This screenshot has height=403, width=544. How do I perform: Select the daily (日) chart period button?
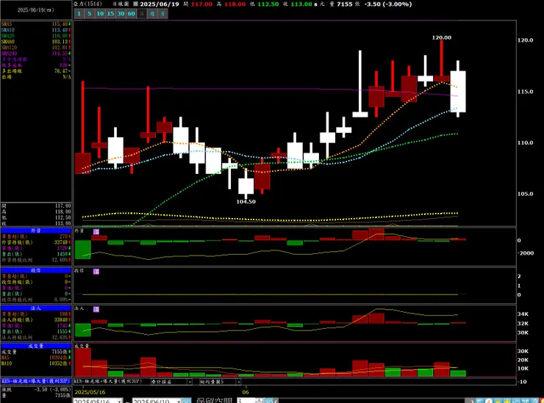pos(142,14)
